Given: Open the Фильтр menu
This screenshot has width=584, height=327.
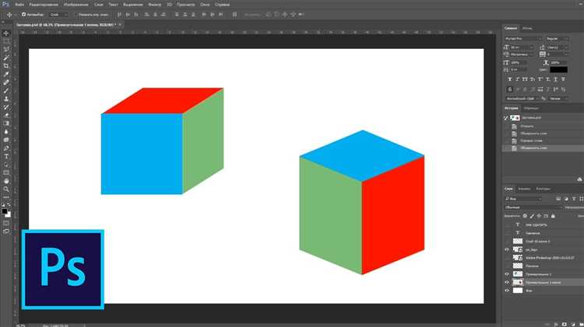Looking at the screenshot, I should coord(155,5).
